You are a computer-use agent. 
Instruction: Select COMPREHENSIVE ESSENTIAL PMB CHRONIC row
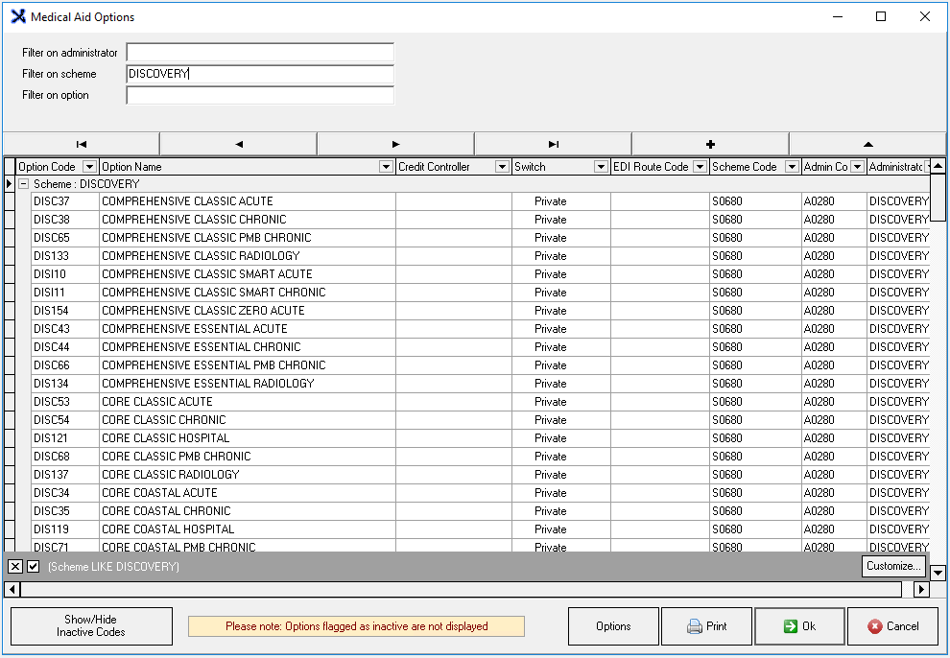[x=480, y=365]
